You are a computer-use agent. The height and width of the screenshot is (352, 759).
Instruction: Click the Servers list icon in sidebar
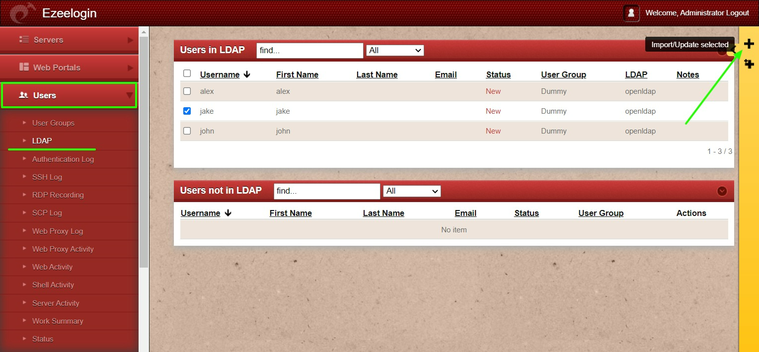pos(24,40)
